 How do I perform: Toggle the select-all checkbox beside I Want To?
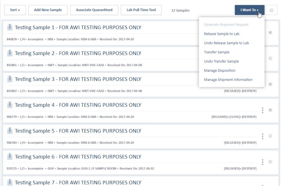click(272, 10)
